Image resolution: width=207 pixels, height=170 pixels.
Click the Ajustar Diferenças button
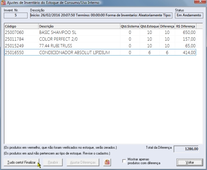(83, 162)
